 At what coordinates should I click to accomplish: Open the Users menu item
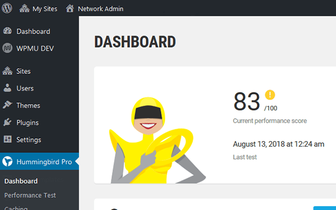pos(25,88)
